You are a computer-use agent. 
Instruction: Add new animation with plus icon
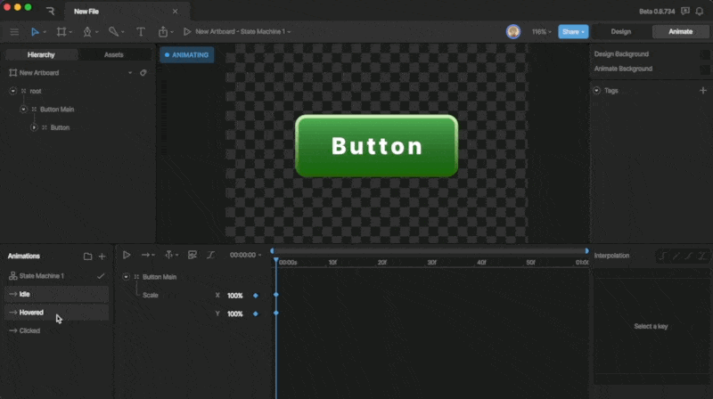(102, 256)
